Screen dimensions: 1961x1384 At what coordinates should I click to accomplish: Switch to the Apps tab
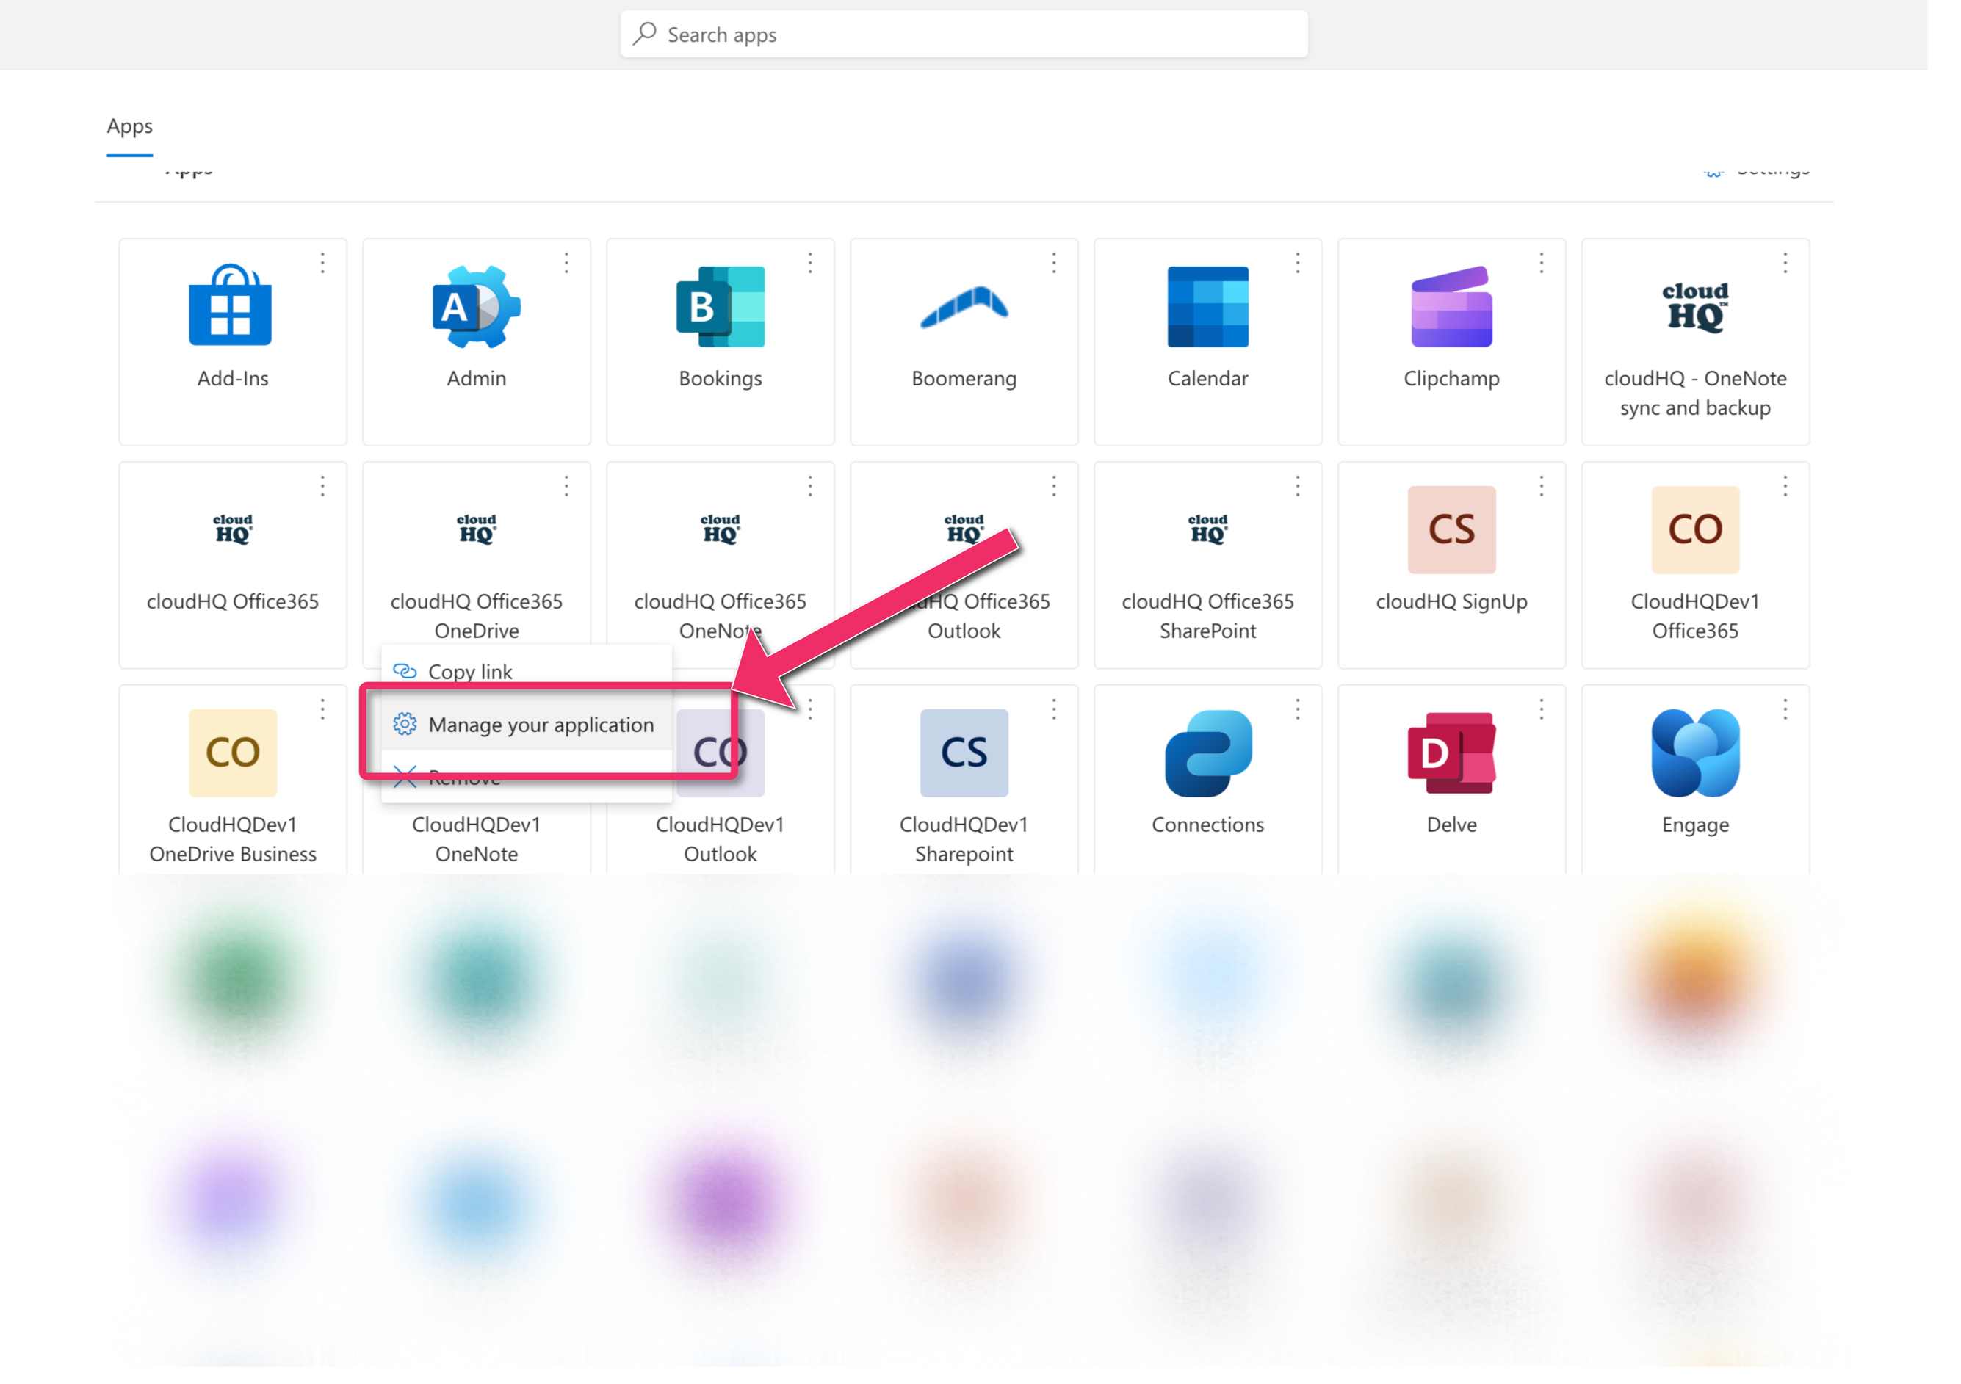[130, 126]
